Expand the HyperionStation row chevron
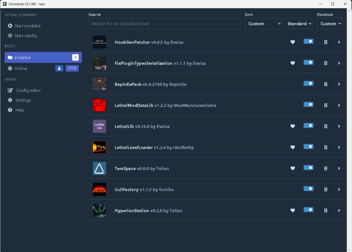 (x=339, y=210)
